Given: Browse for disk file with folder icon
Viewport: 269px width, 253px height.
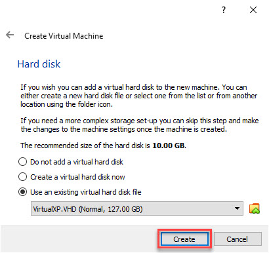Looking at the screenshot, I should click(255, 208).
